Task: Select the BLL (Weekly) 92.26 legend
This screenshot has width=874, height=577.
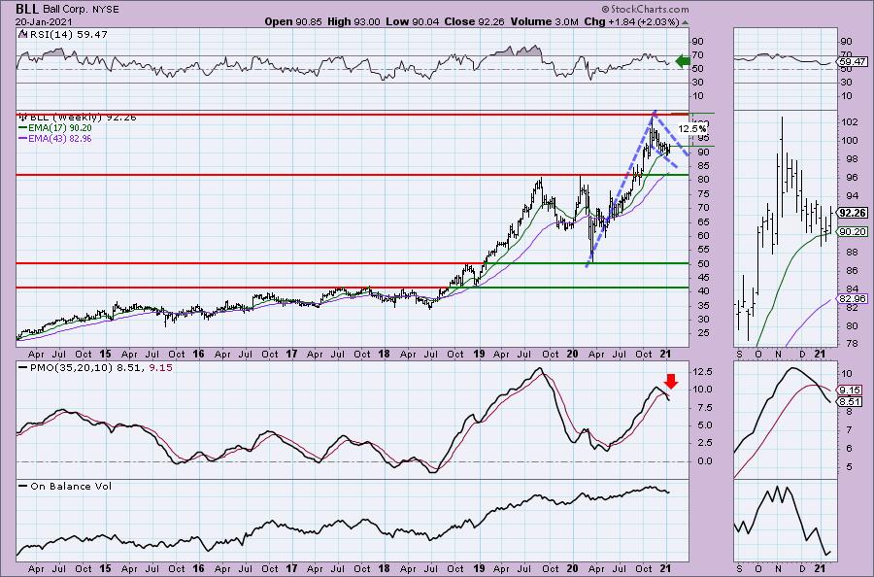Action: tap(82, 118)
